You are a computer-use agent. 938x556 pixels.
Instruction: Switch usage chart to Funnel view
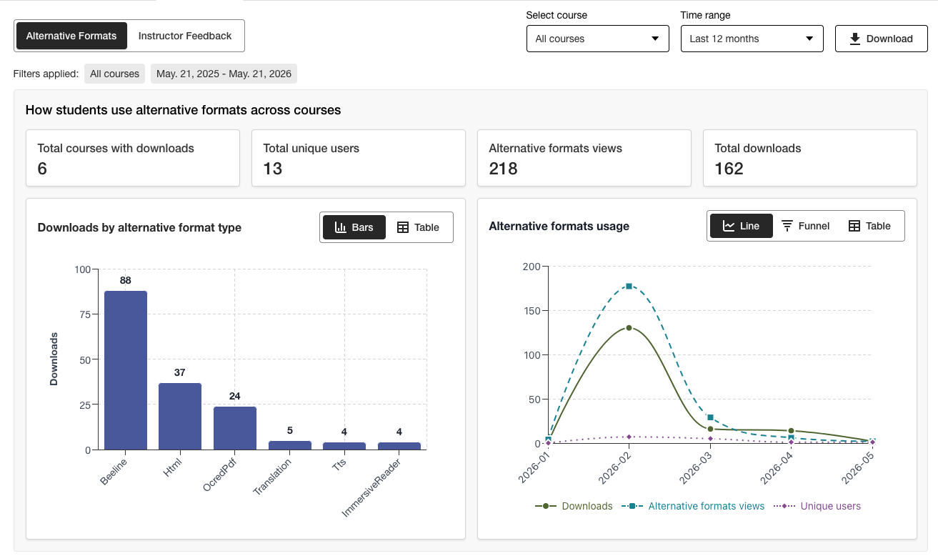point(805,226)
